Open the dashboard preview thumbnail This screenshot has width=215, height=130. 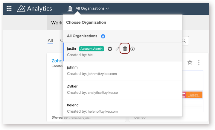pos(193,91)
